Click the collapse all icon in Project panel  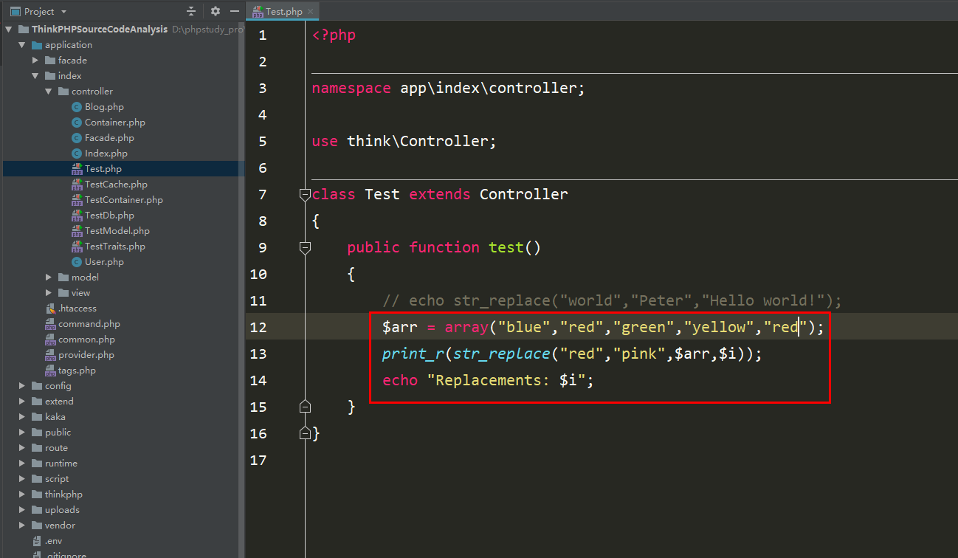191,11
